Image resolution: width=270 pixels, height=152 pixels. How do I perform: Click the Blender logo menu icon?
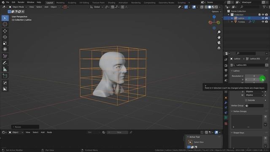tap(3, 3)
